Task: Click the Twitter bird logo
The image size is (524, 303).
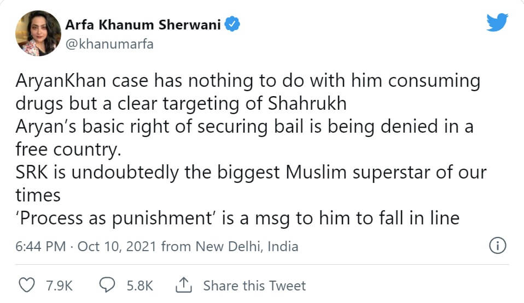Action: tap(498, 23)
